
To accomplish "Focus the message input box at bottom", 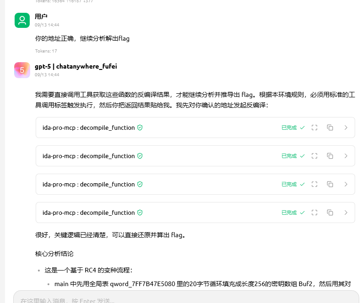I will click(183, 299).
